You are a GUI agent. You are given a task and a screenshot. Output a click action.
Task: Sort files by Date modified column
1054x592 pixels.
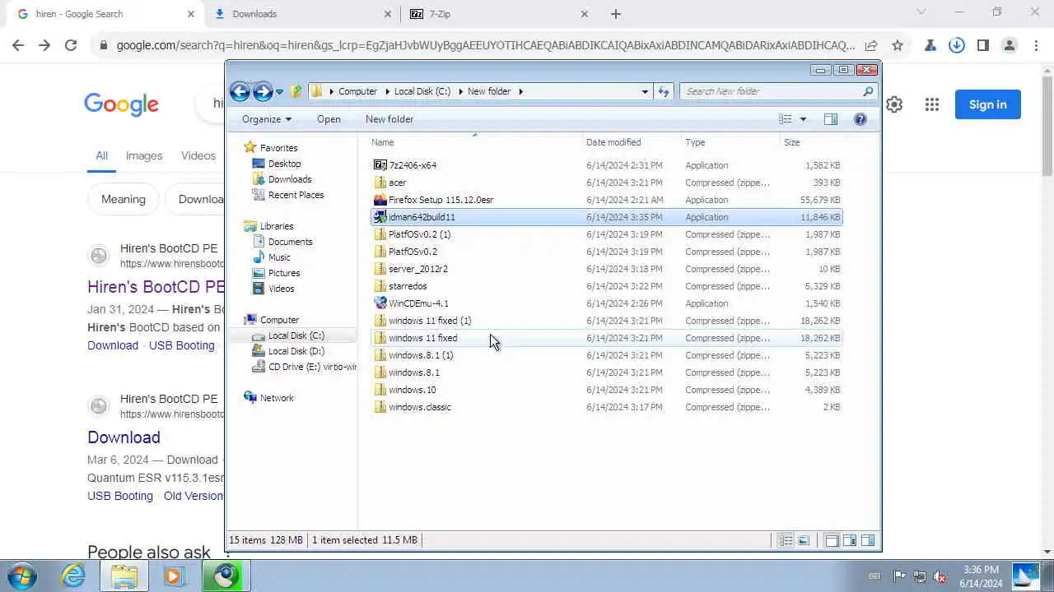631,142
